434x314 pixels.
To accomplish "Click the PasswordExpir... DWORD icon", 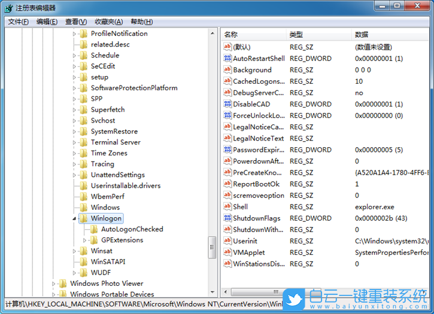I will coord(227,150).
